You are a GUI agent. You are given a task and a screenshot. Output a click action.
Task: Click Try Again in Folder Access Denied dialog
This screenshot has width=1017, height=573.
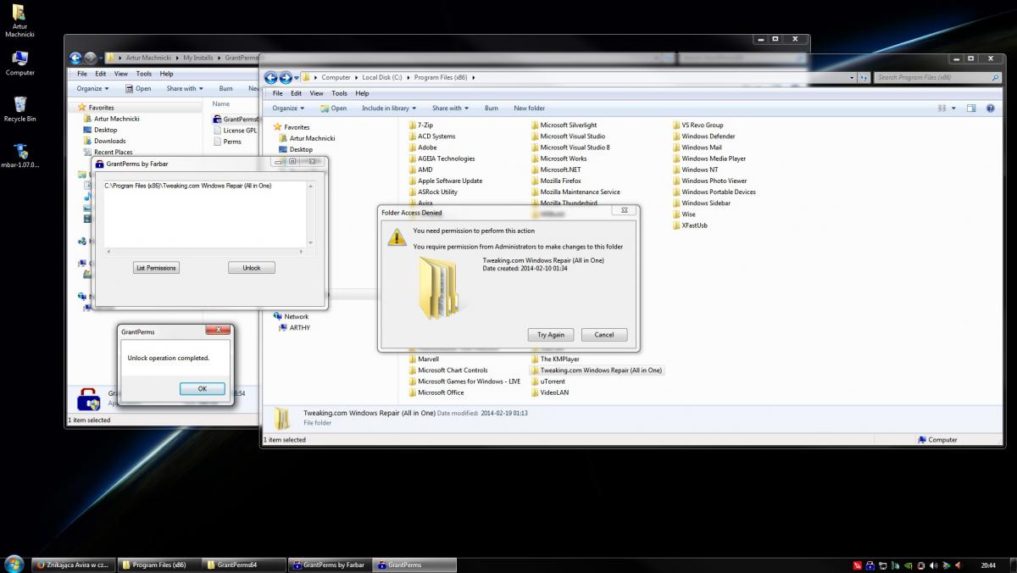(x=551, y=334)
